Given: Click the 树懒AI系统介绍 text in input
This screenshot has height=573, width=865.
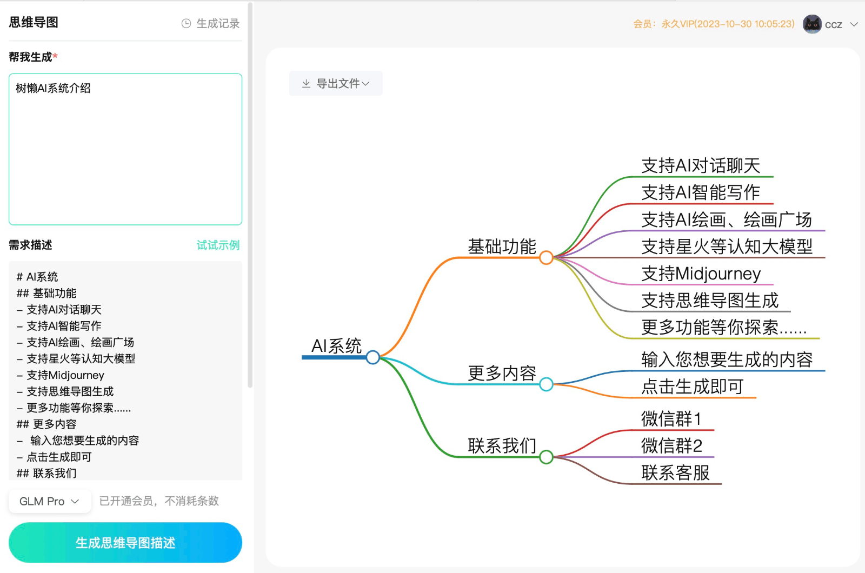Looking at the screenshot, I should click(x=53, y=88).
